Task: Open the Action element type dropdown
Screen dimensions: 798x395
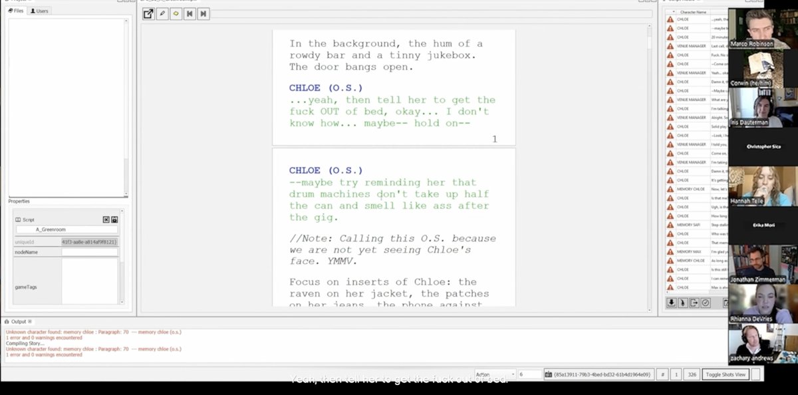Action: pyautogui.click(x=495, y=374)
